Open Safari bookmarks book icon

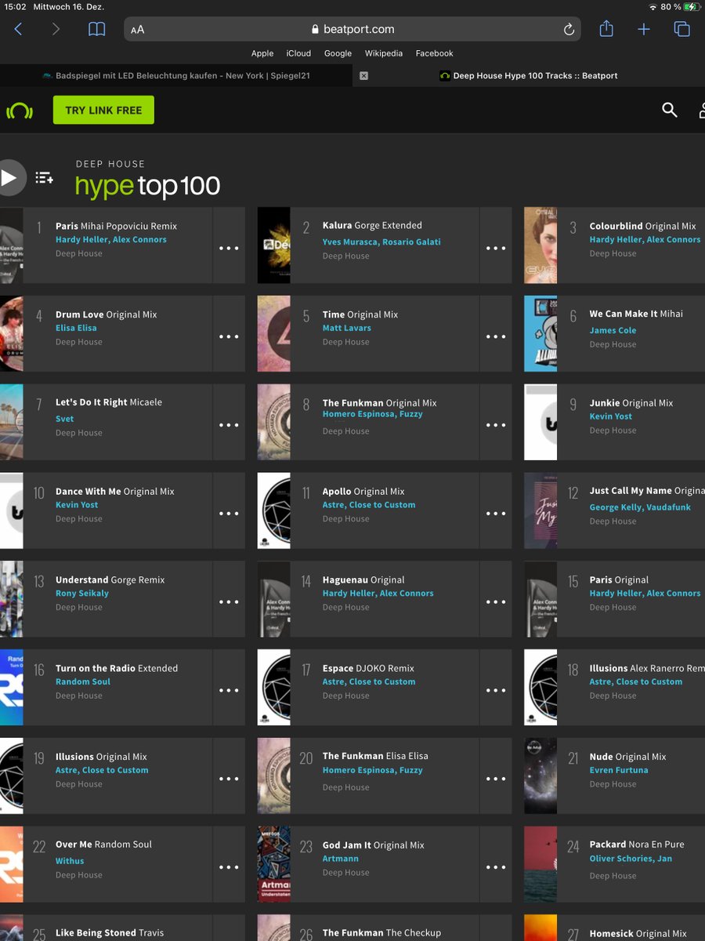point(96,29)
